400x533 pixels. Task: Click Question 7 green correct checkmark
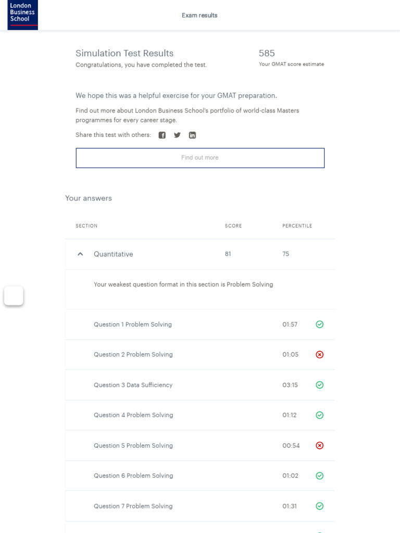coord(320,506)
